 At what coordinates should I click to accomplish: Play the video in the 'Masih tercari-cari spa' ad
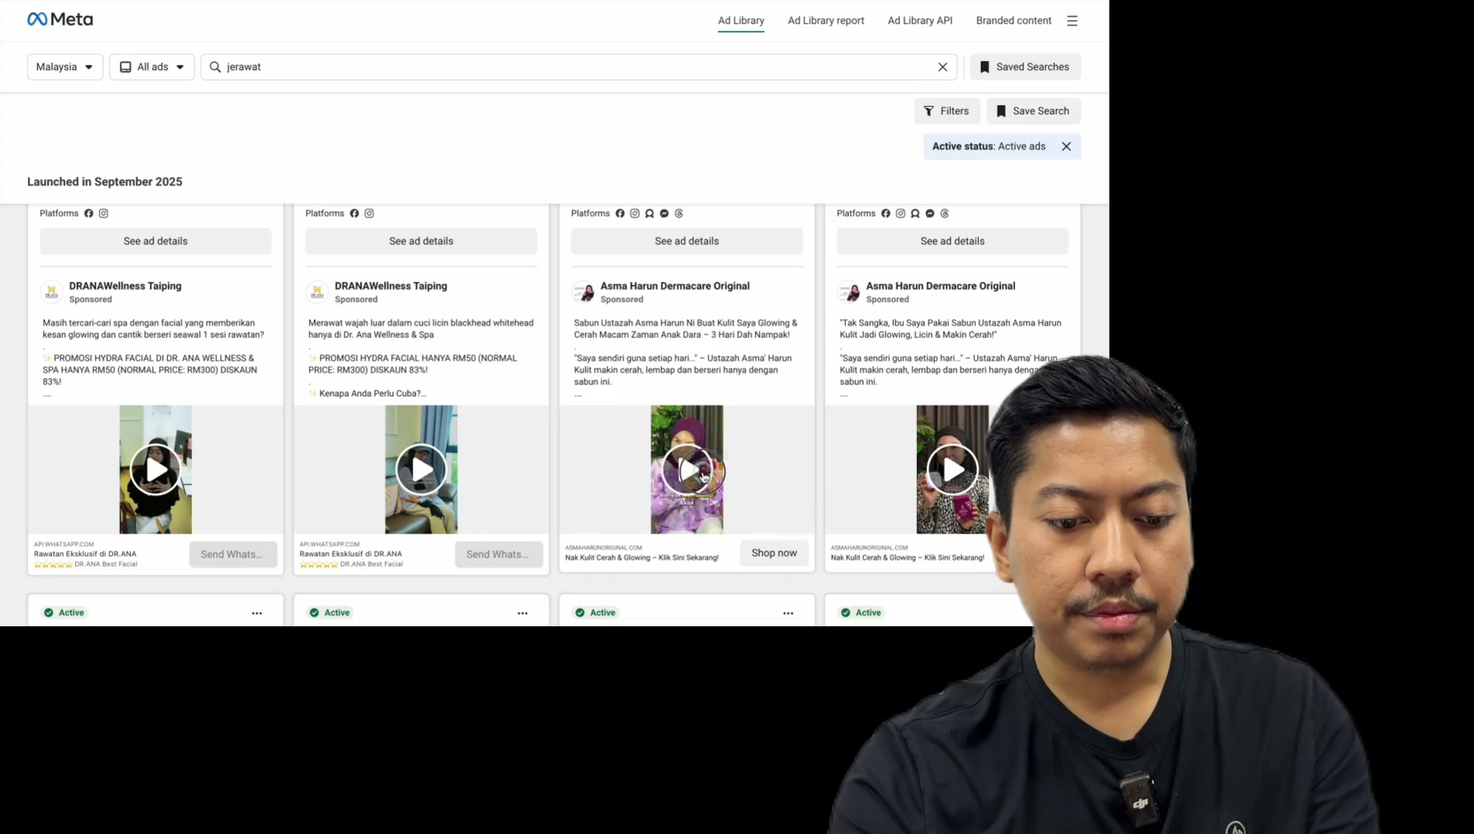[x=155, y=470]
